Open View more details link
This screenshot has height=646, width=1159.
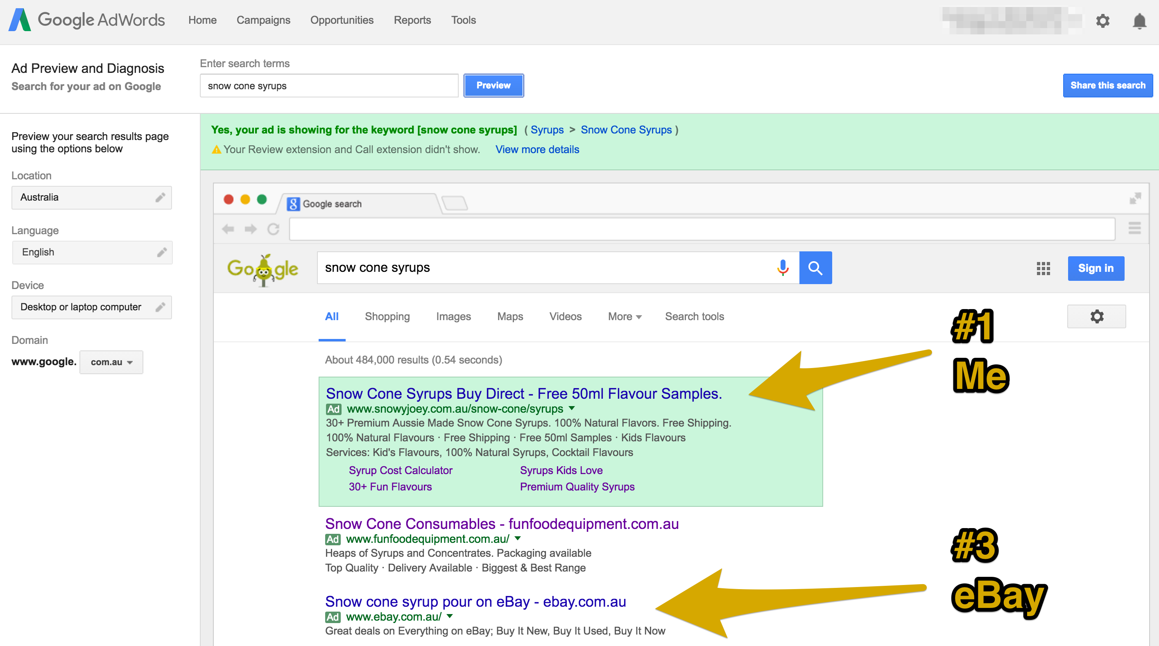pos(537,150)
